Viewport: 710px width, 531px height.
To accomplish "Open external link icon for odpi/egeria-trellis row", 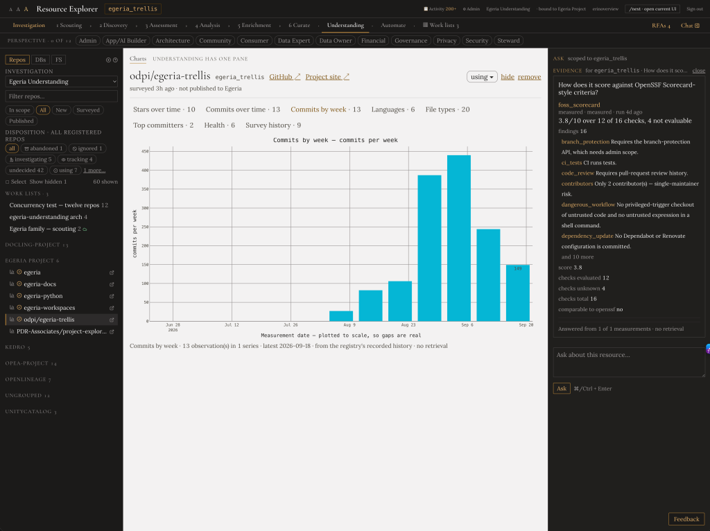I will click(x=112, y=320).
